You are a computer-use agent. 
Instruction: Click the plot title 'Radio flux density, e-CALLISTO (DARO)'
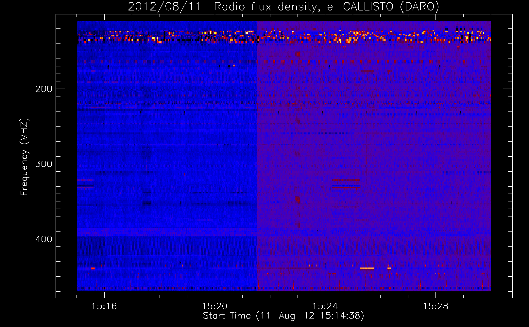(x=326, y=7)
